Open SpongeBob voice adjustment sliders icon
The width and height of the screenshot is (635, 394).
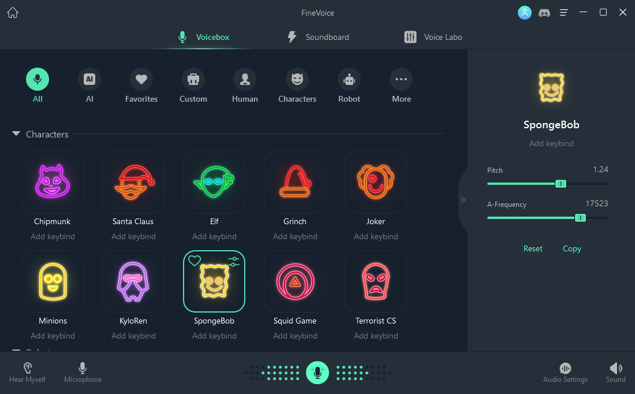234,262
